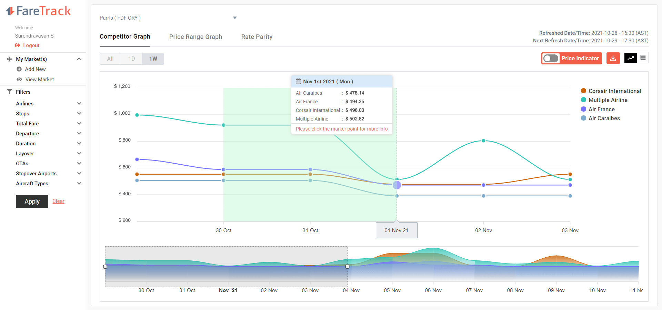Image resolution: width=662 pixels, height=310 pixels.
Task: Switch to Rate Parity tab
Action: (257, 37)
